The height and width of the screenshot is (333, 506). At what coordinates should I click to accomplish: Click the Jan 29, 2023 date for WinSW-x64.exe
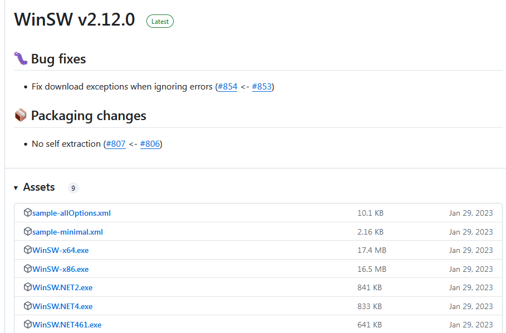click(471, 250)
